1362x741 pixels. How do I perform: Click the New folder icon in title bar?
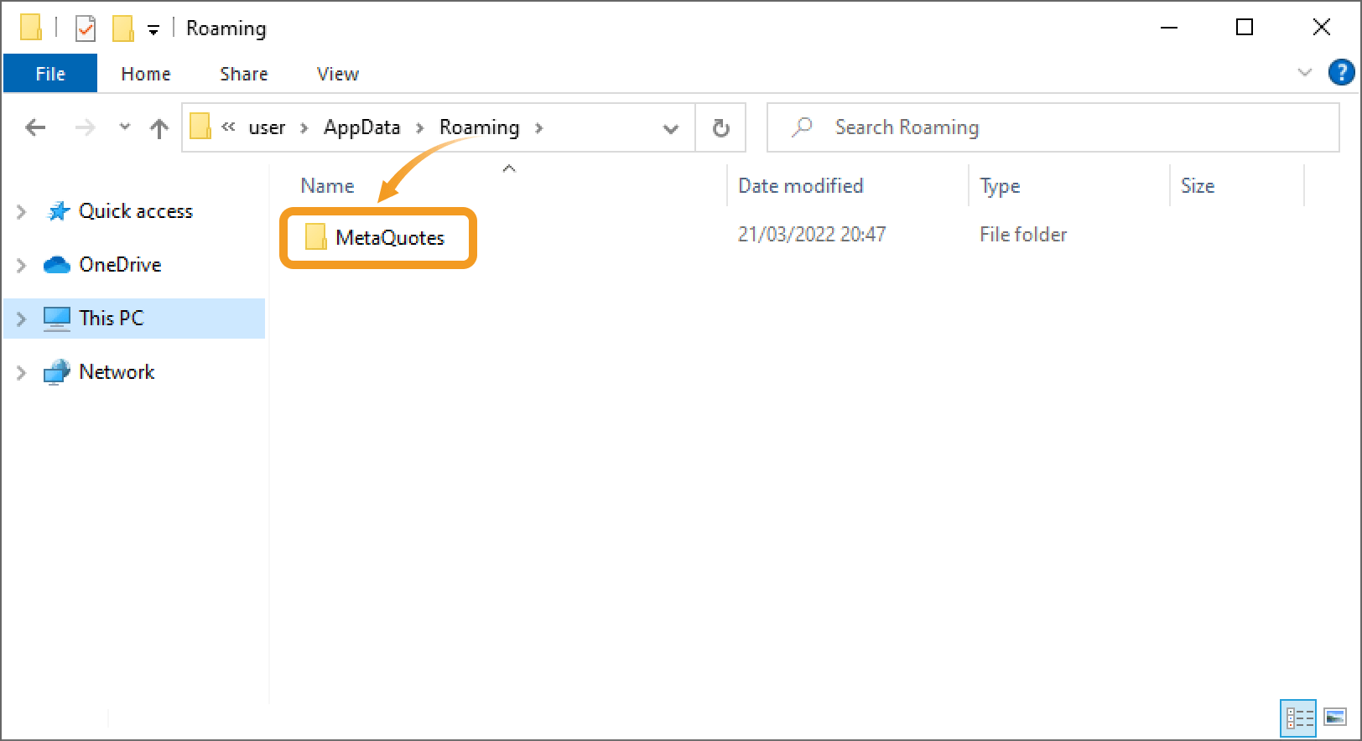point(122,28)
